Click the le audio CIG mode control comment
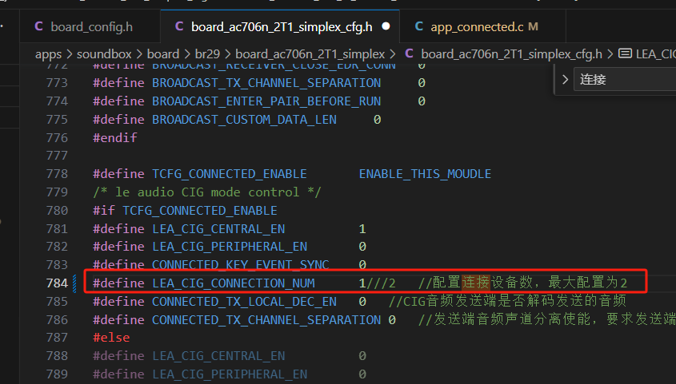The height and width of the screenshot is (384, 676). [207, 192]
